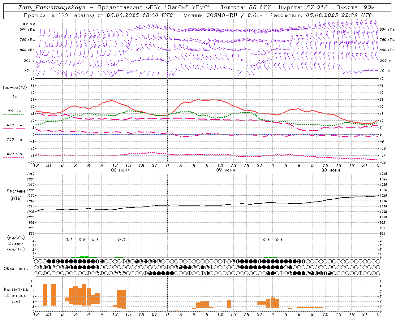This screenshot has width=396, height=317.
Task: Click the Тем-ра(°C) axis title
Action: tap(15, 88)
